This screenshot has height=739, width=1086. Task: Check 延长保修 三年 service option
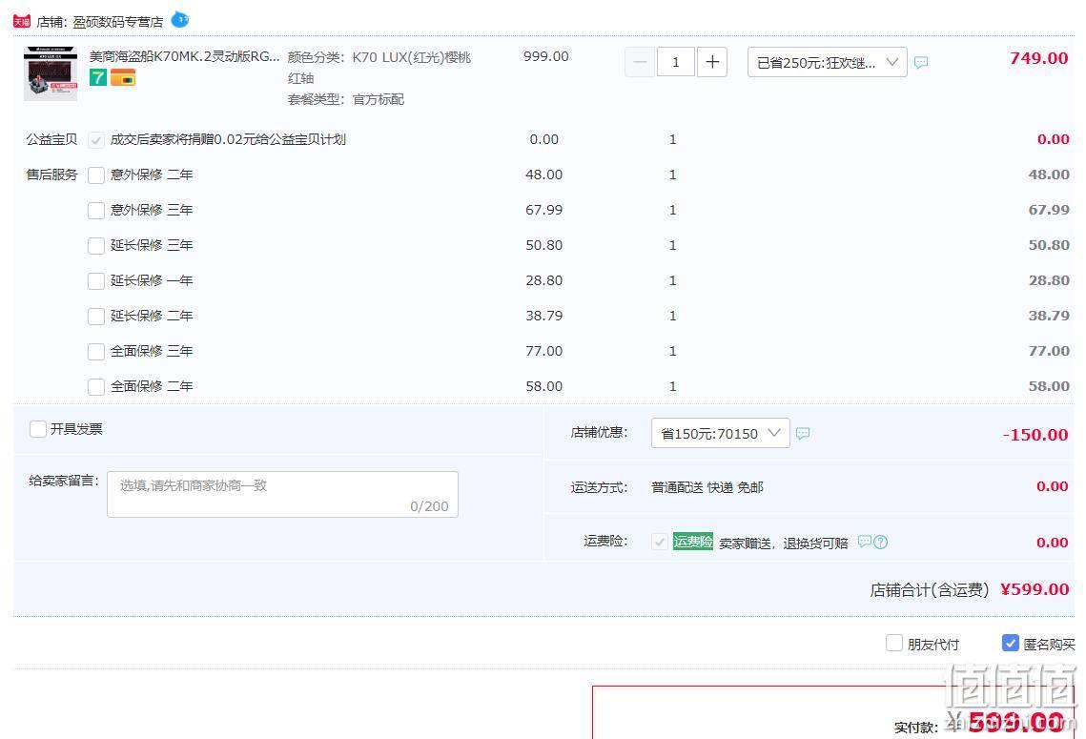(x=96, y=246)
